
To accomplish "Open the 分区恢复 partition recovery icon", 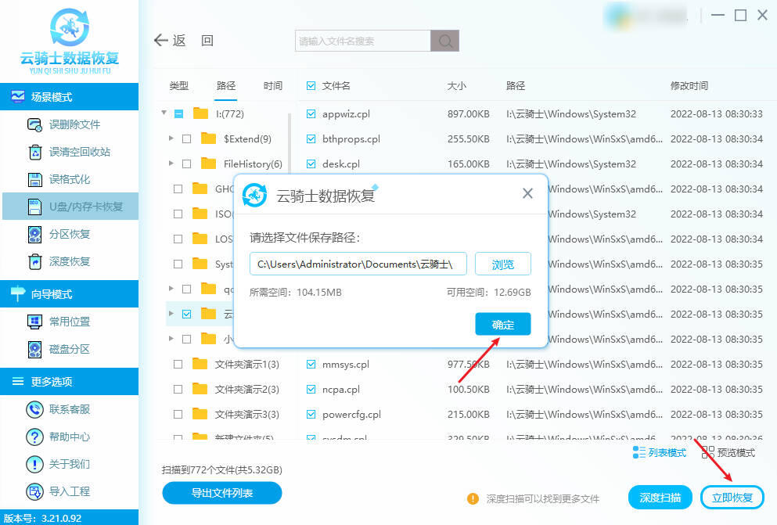I will [34, 234].
